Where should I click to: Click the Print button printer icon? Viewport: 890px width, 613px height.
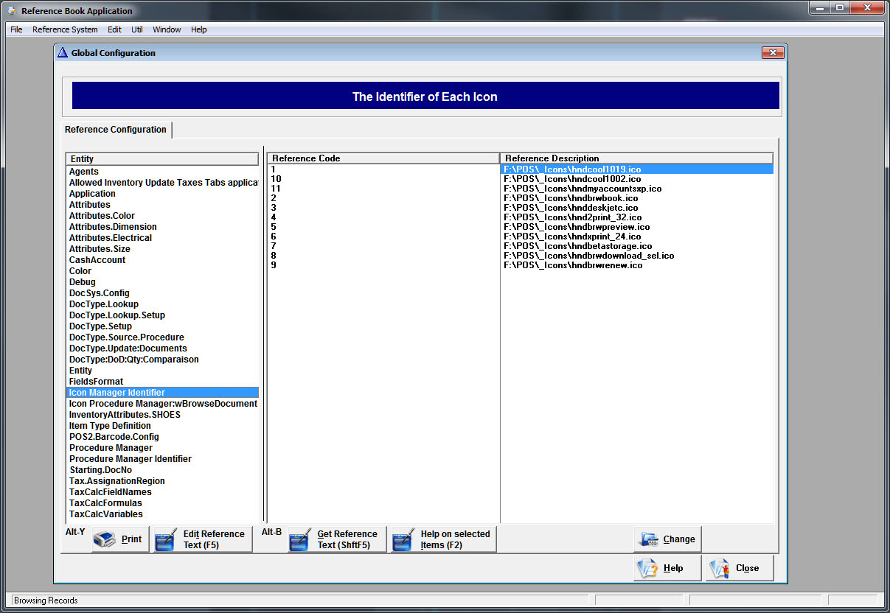pyautogui.click(x=106, y=539)
